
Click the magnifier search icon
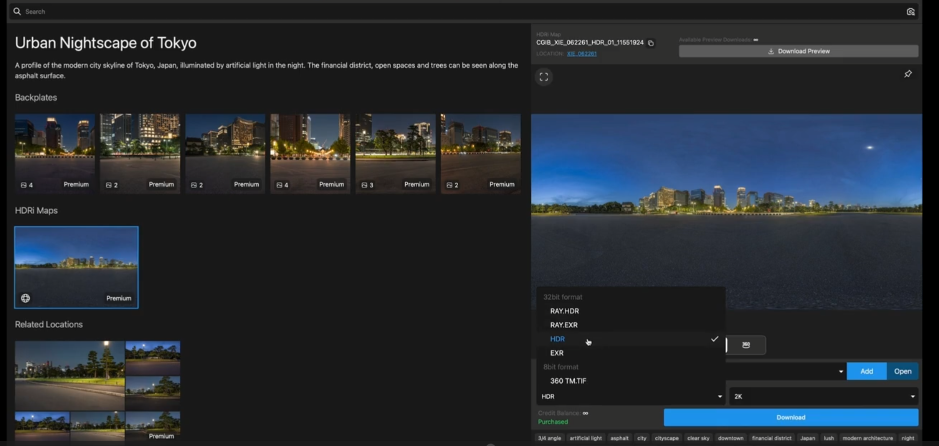17,11
